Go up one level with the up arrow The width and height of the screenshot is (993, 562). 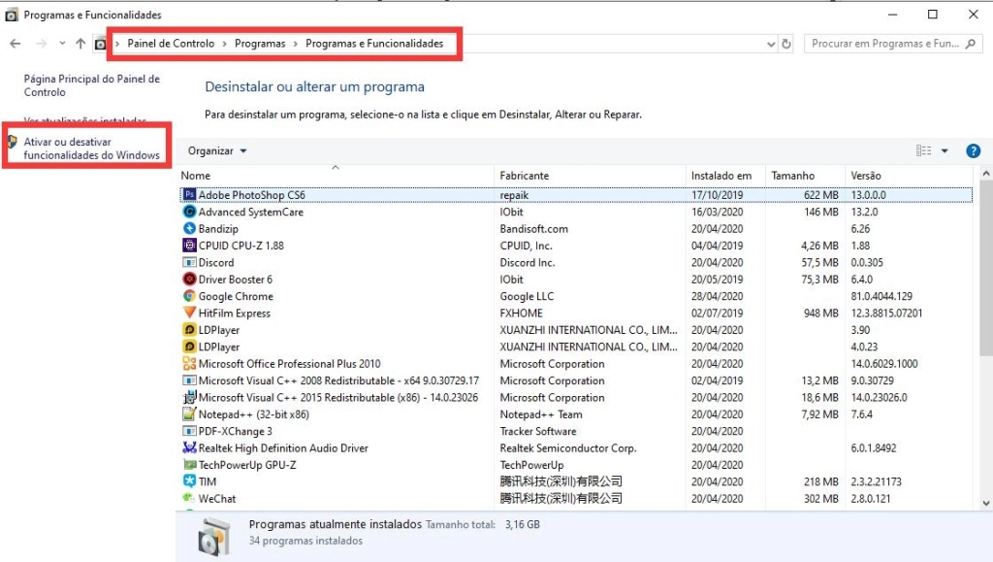[x=80, y=44]
